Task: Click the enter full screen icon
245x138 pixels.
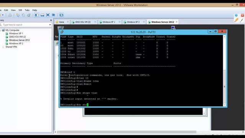Action: 48,15
